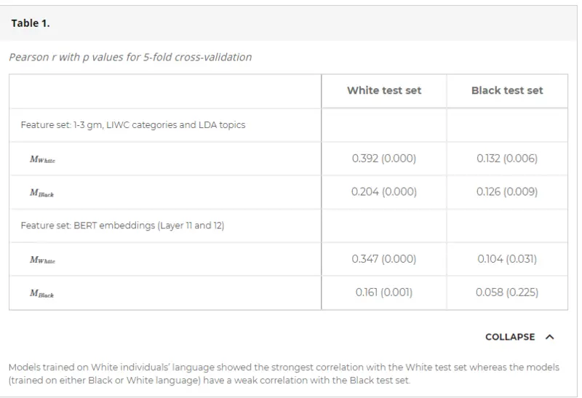Select the 0.161 (0.001) cell
582x398 pixels.
pyautogui.click(x=384, y=292)
